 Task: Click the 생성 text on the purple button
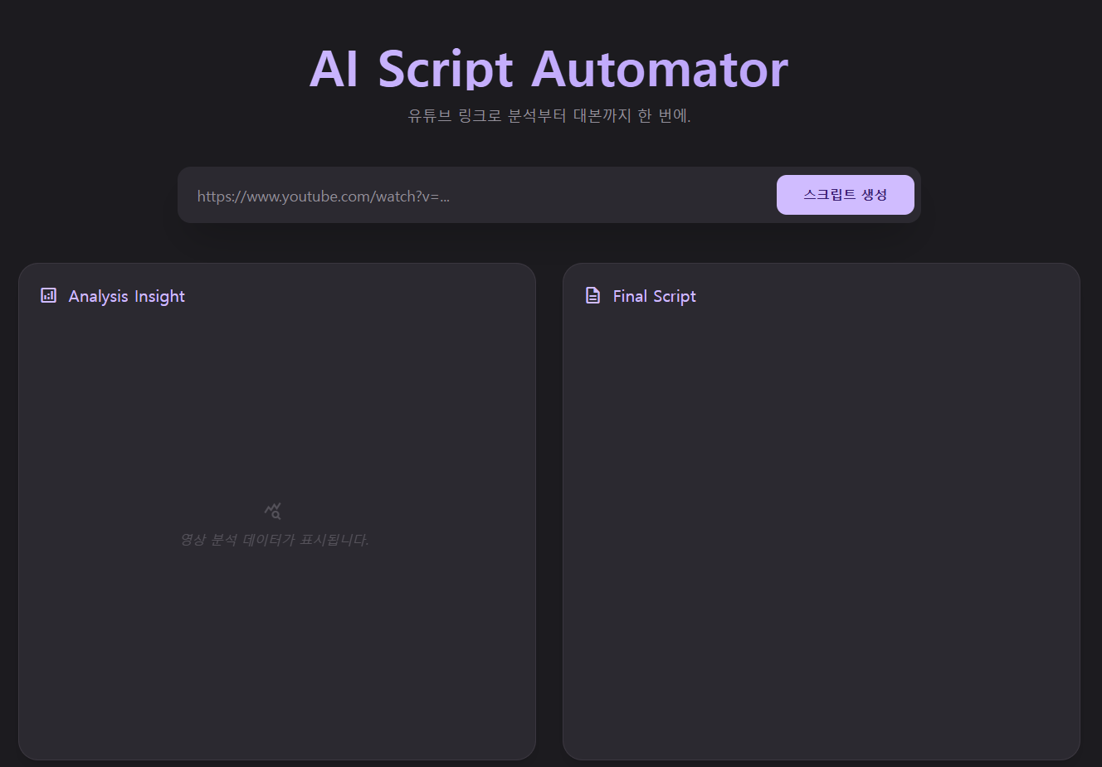coord(874,195)
